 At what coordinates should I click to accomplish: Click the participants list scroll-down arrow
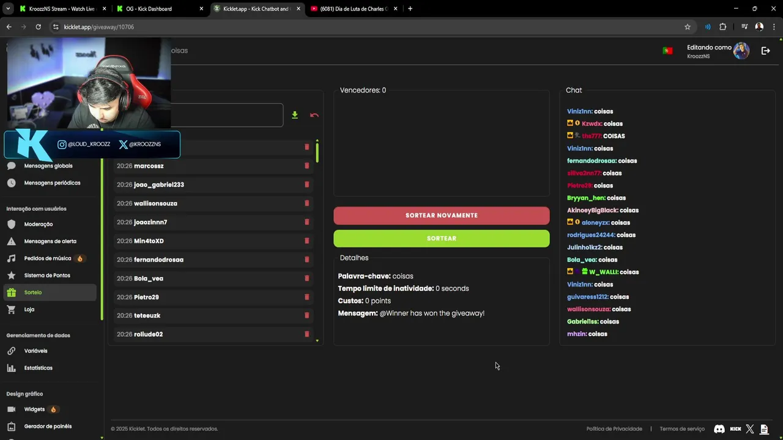(x=317, y=340)
